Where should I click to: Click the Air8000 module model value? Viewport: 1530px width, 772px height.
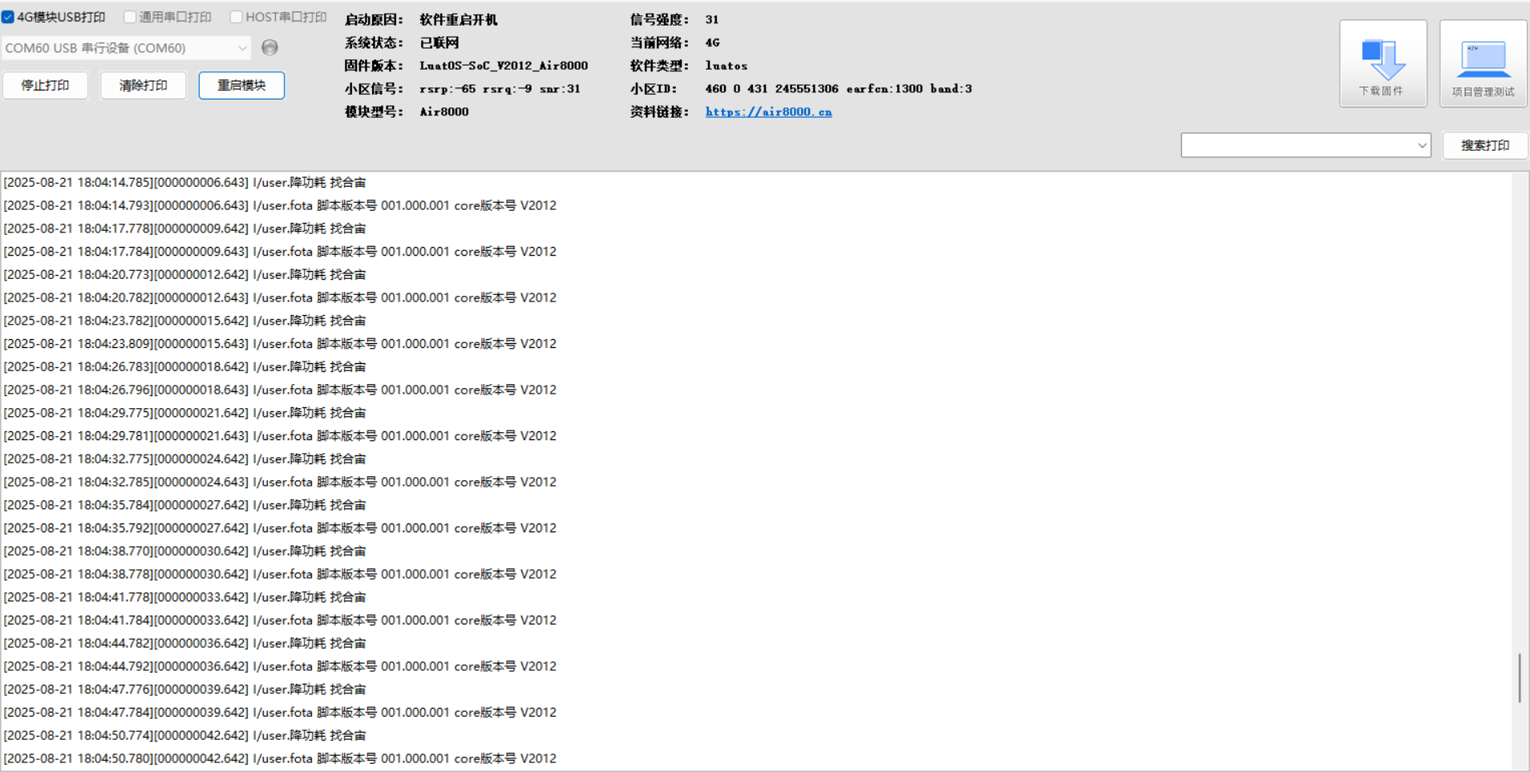click(444, 112)
